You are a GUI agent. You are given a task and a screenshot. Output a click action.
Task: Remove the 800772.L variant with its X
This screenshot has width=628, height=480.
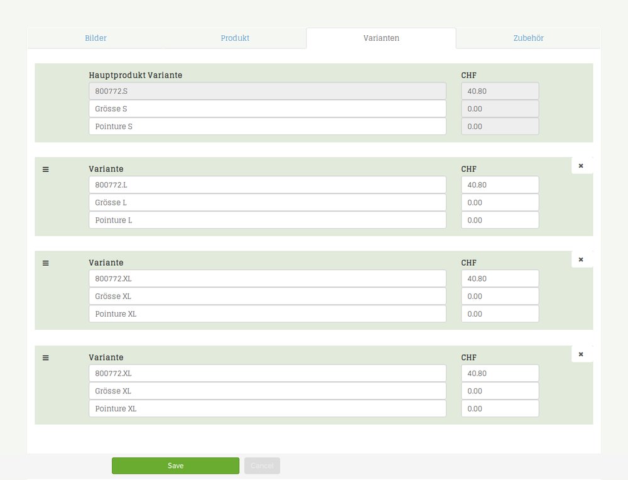[x=581, y=166]
